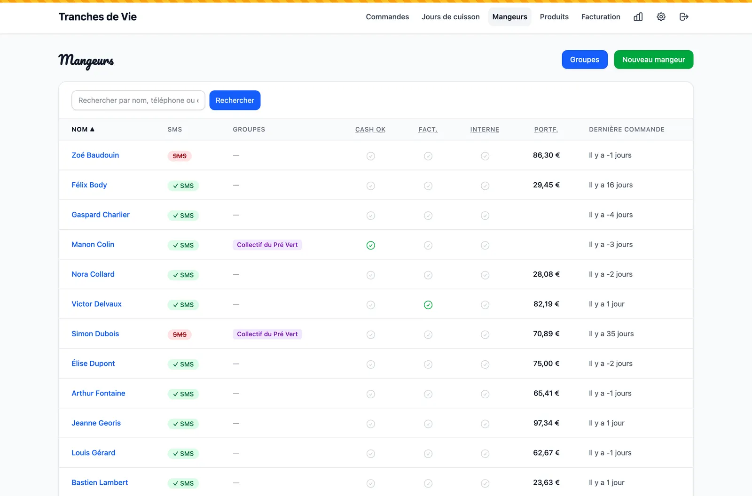
Task: Toggle Interne check for Arthur Fontaine
Action: (x=485, y=394)
